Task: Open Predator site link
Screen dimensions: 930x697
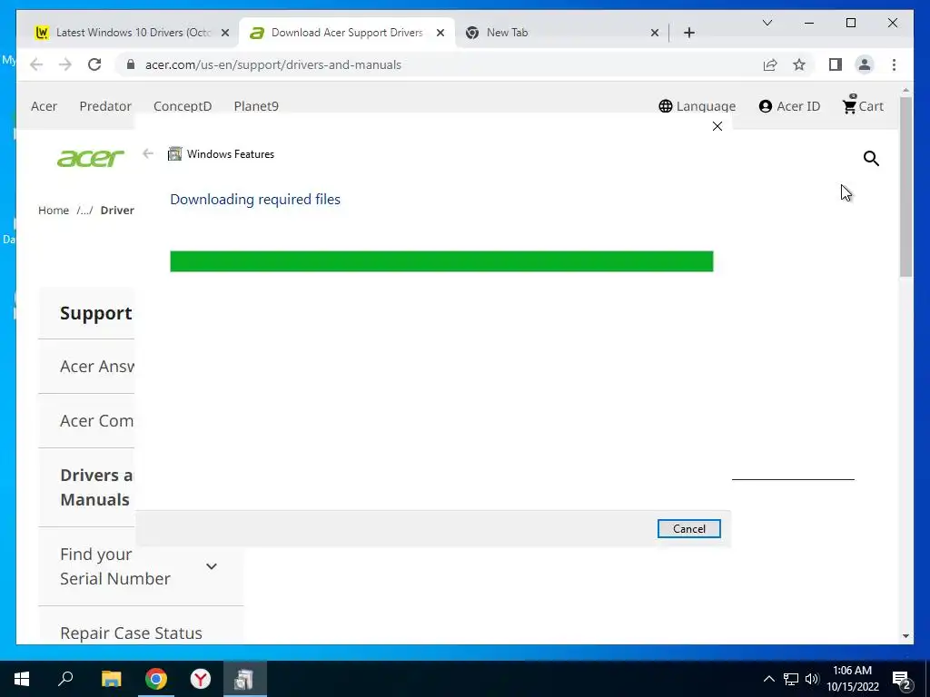Action: coord(105,106)
